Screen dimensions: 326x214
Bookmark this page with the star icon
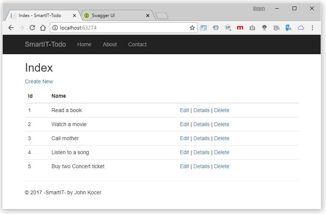point(192,28)
